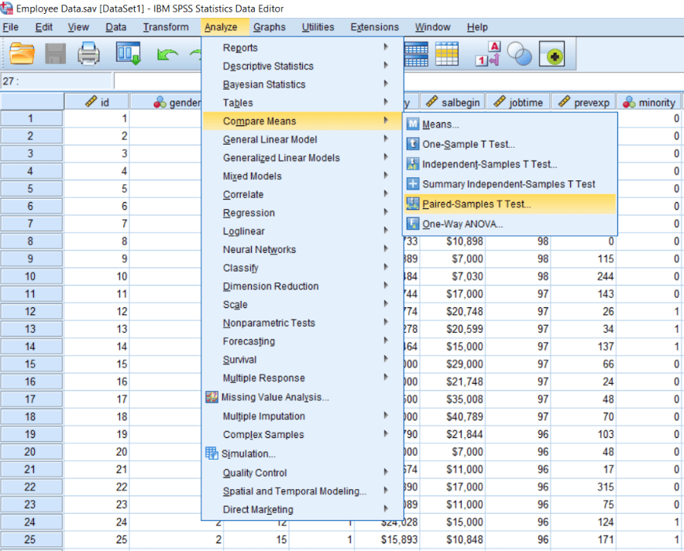
Task: Open the Graphs menu
Action: click(269, 27)
